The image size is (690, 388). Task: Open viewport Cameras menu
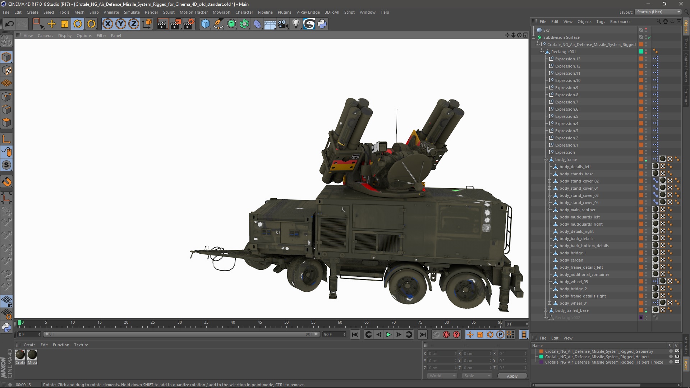[45, 36]
